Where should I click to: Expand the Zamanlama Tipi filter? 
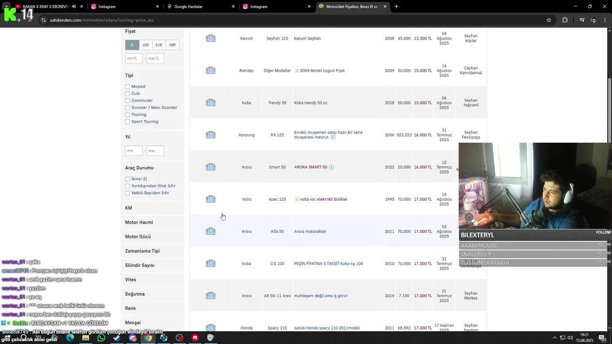[x=152, y=251]
